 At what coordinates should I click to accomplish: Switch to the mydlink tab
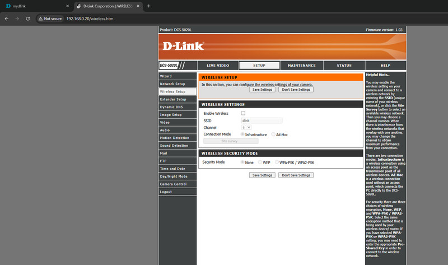37,6
